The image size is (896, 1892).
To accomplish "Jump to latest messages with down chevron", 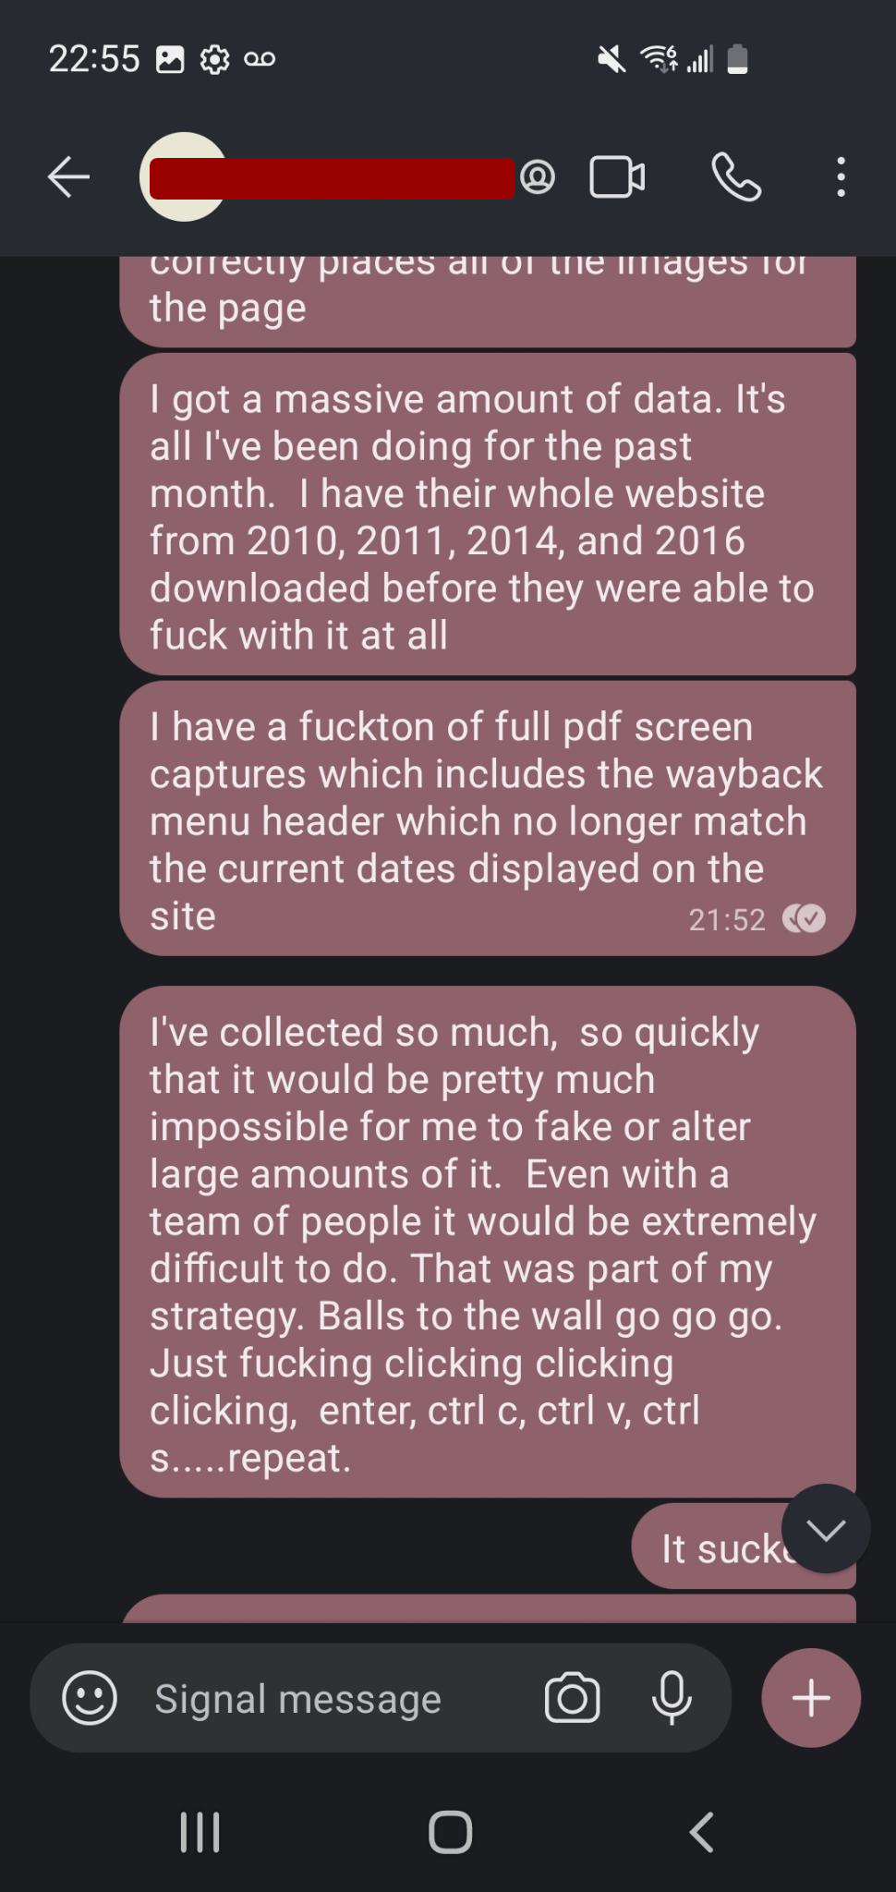I will 826,1529.
